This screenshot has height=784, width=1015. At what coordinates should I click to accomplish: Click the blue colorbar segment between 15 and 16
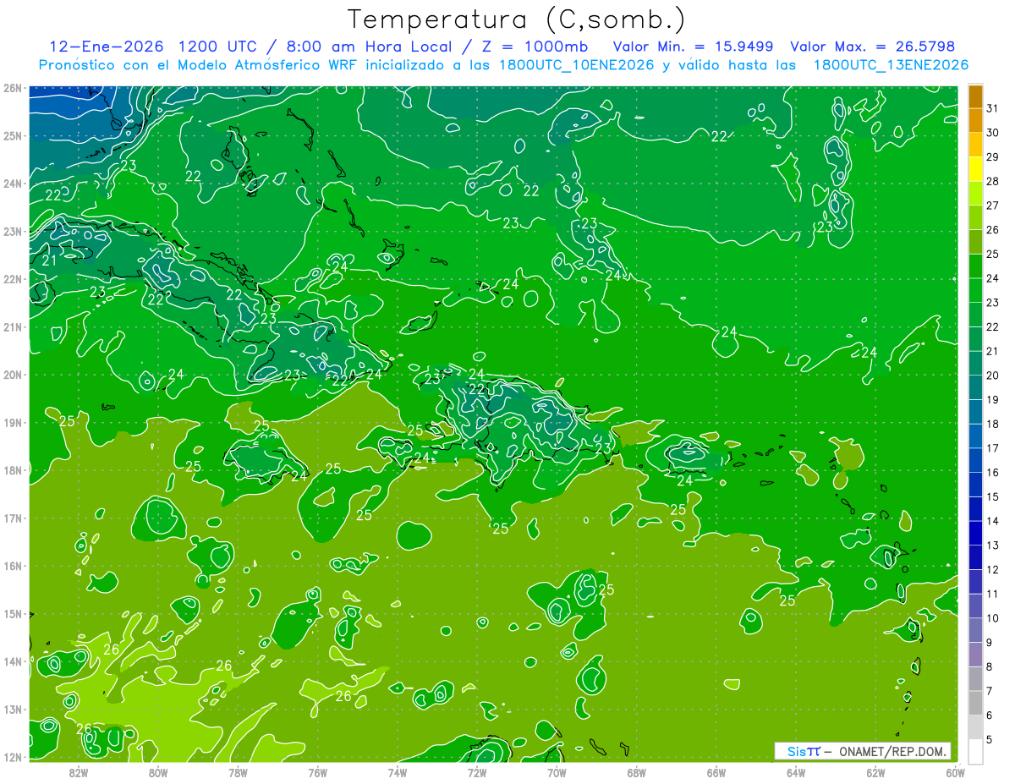click(975, 485)
